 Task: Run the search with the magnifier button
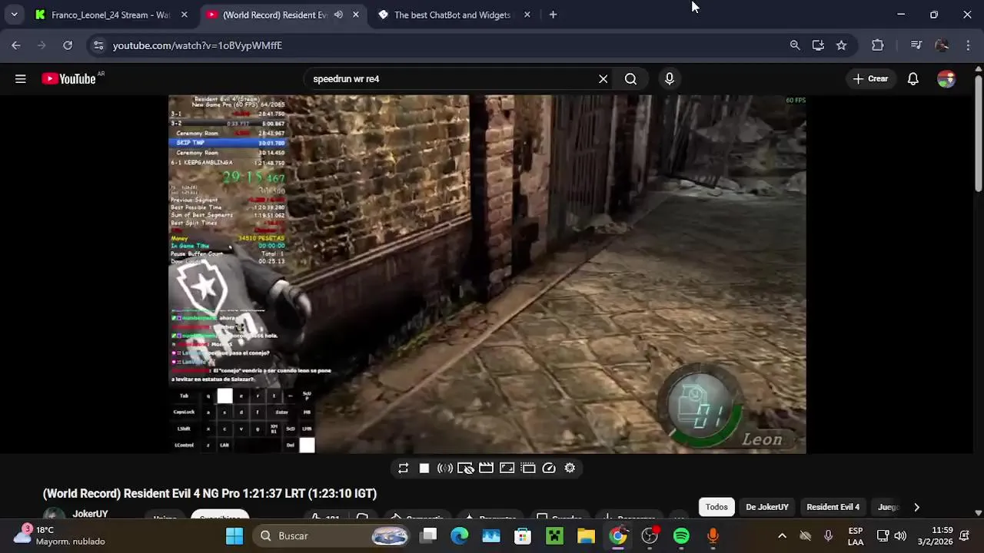(630, 78)
